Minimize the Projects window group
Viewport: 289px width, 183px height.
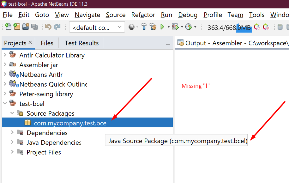click(168, 44)
